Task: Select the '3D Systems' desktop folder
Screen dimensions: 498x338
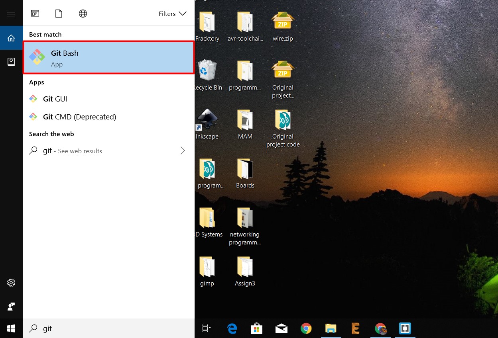Action: [208, 222]
